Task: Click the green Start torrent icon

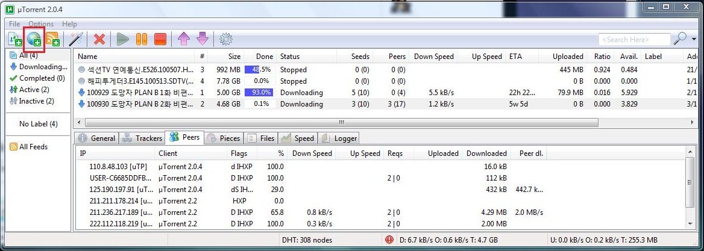Action: pos(122,40)
